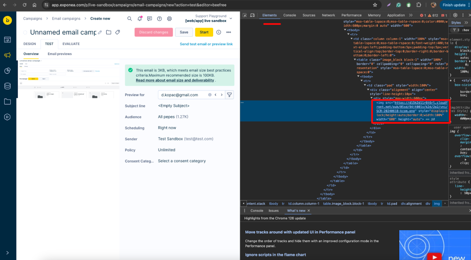Screen dimensions: 471x260
Task: Open the Analytics pie-chart sidebar icon
Action: [x=8, y=71]
